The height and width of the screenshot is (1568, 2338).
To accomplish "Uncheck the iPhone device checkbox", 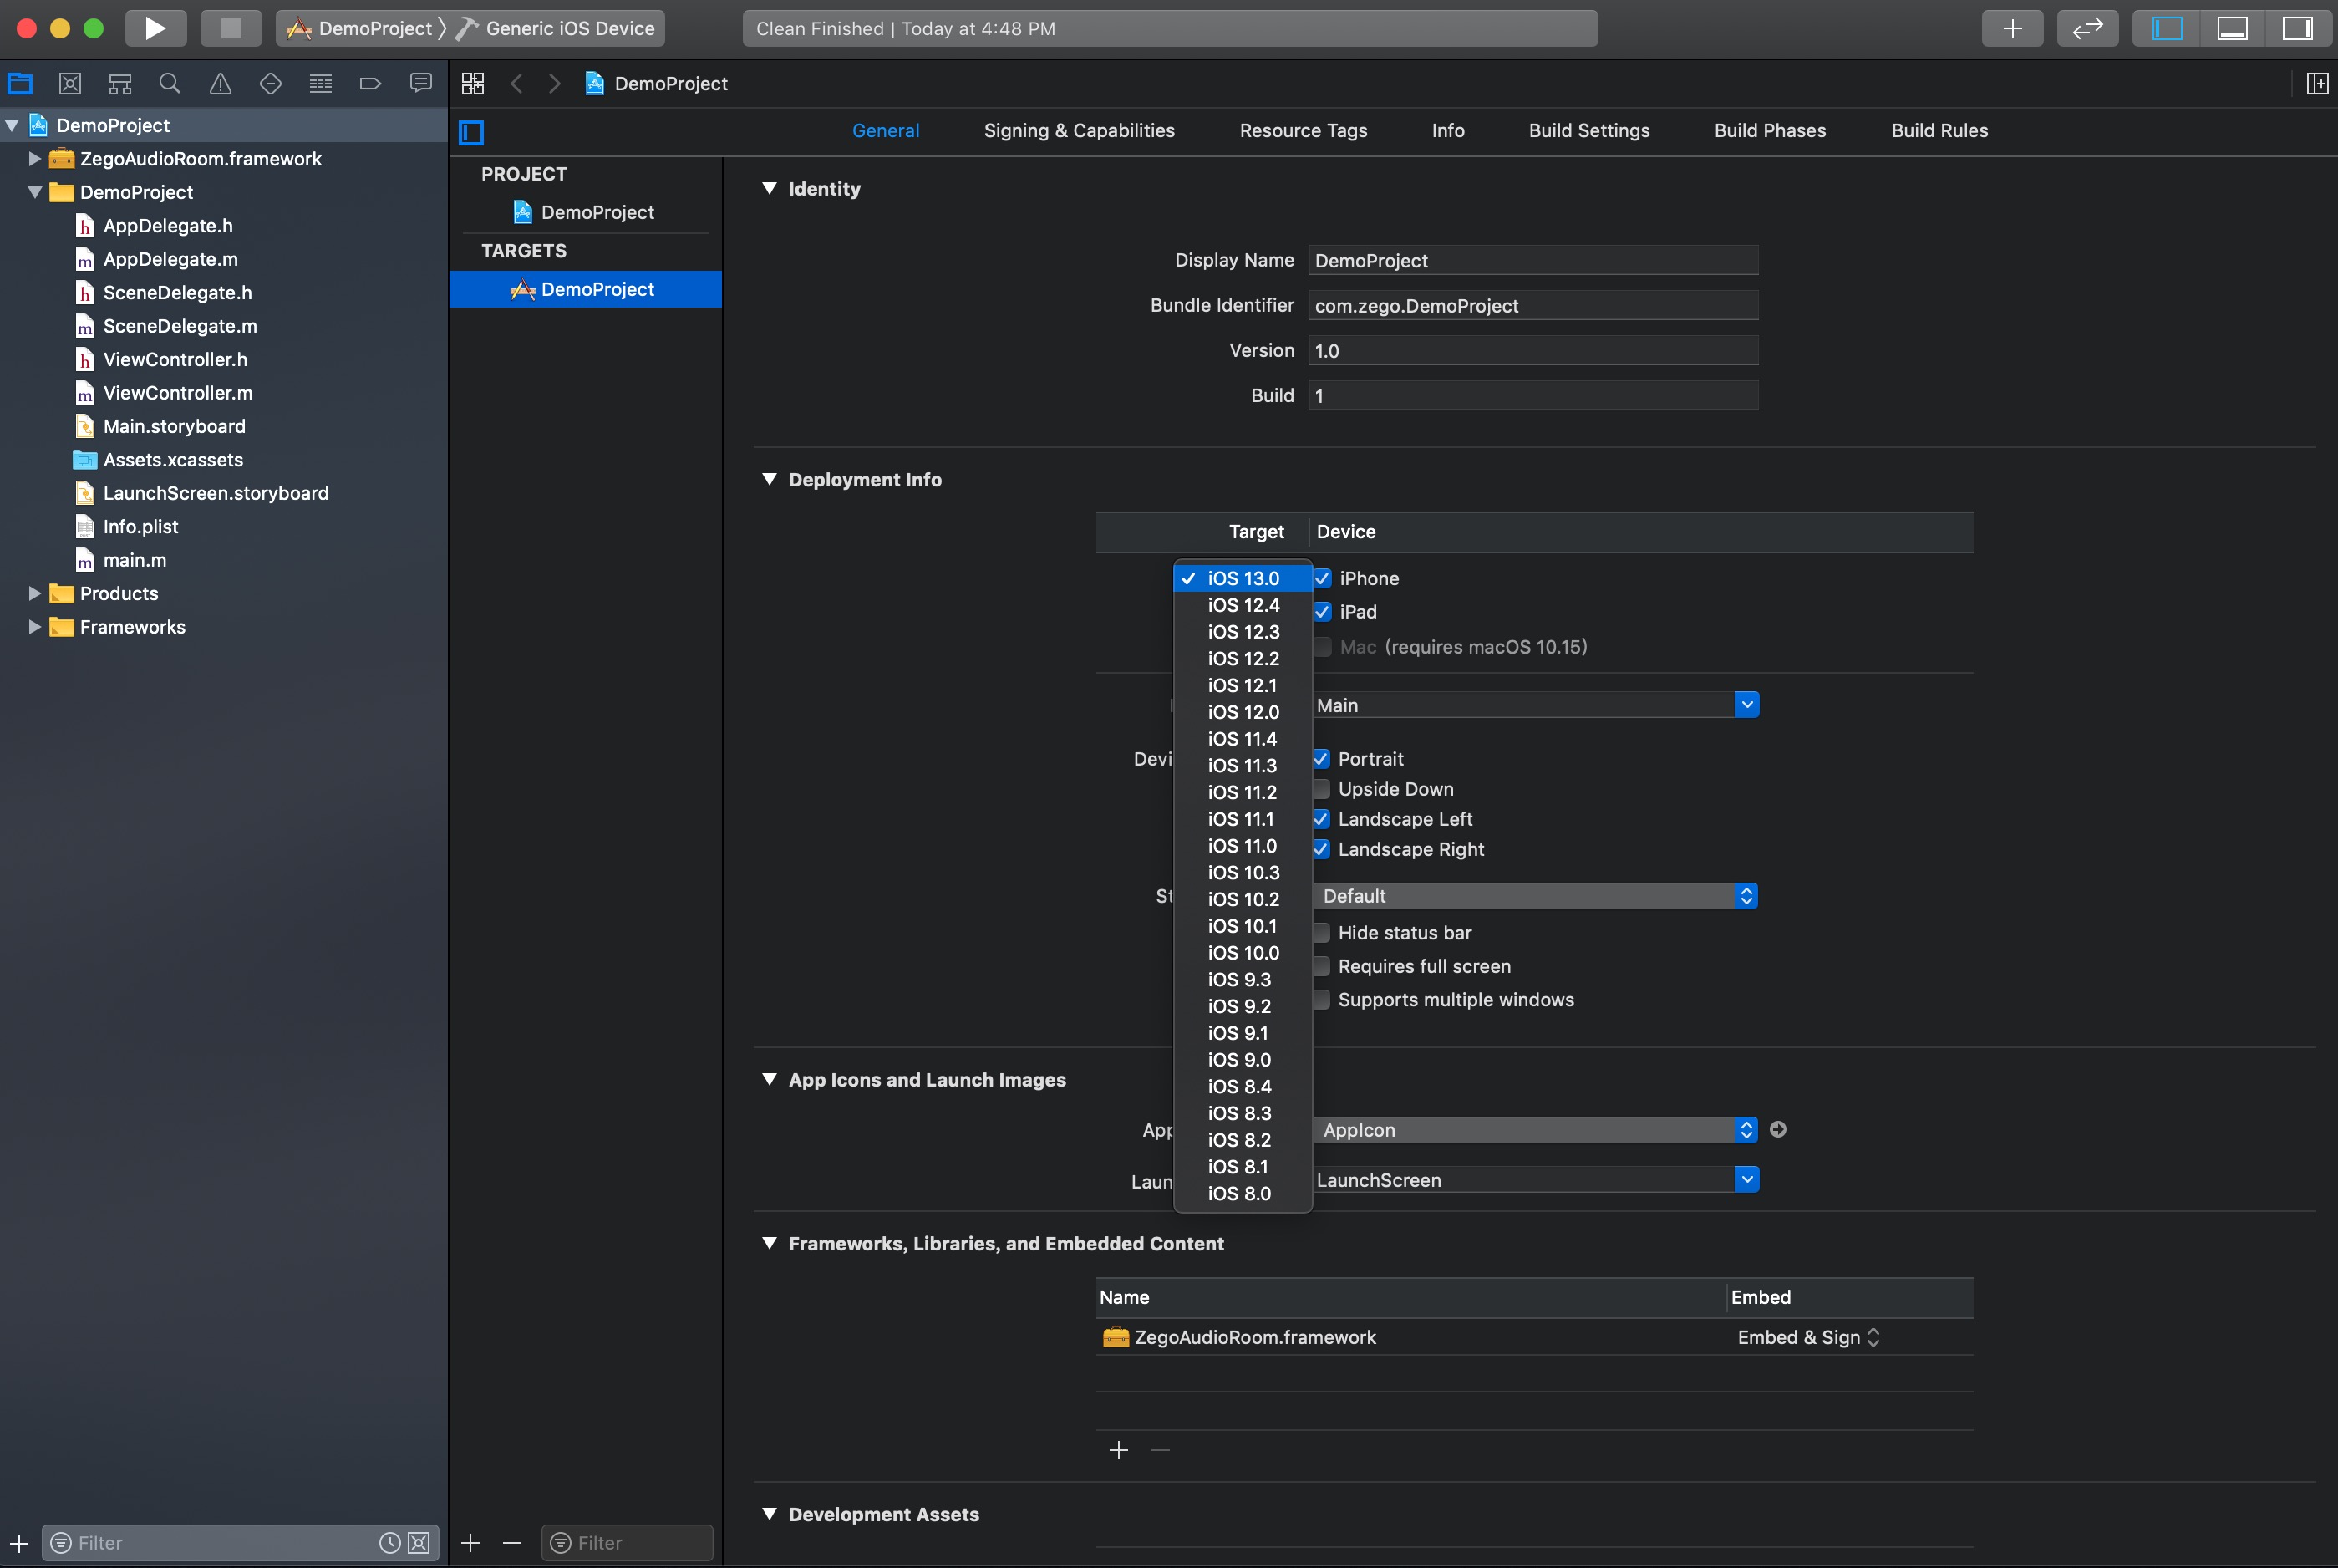I will (1321, 578).
